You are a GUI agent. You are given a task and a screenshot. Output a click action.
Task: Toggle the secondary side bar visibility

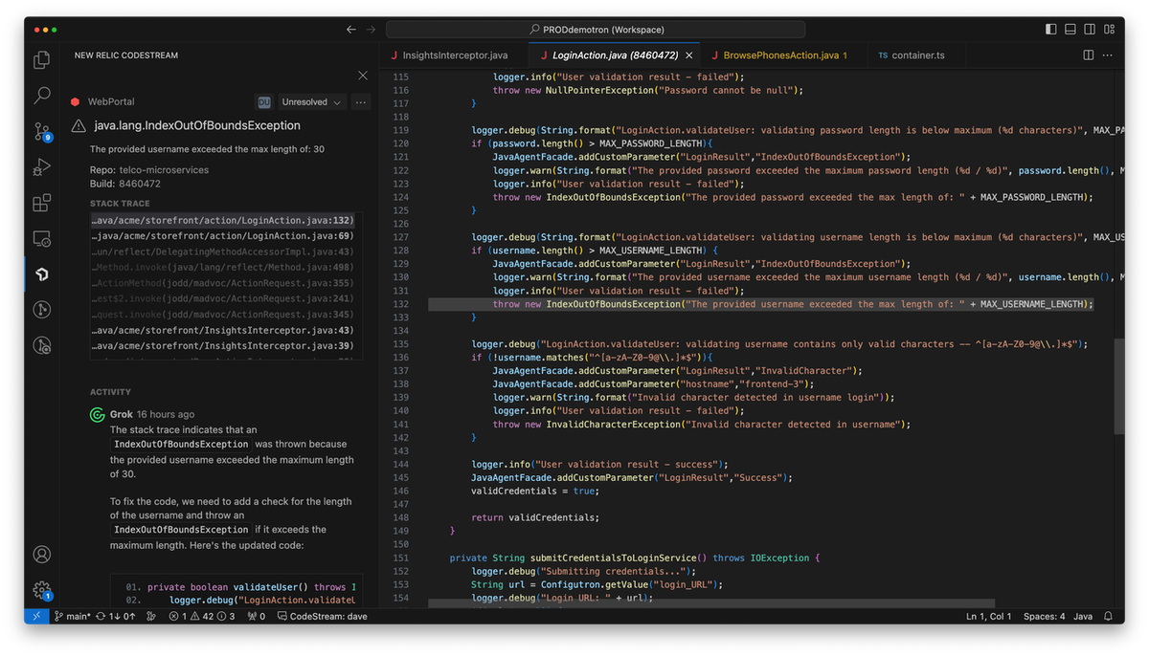click(x=1091, y=30)
